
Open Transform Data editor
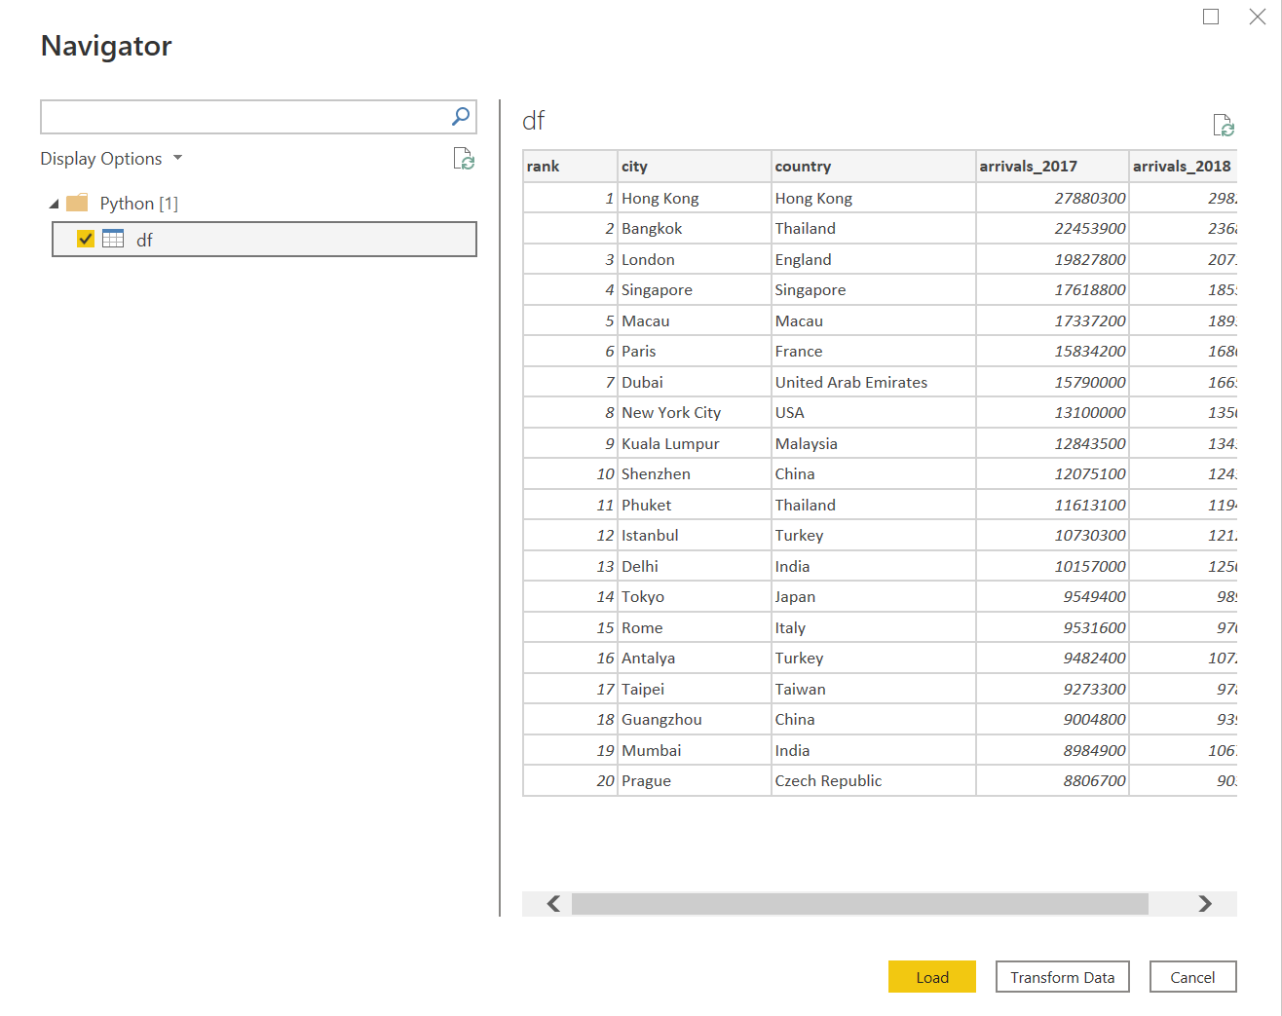[x=1063, y=977]
